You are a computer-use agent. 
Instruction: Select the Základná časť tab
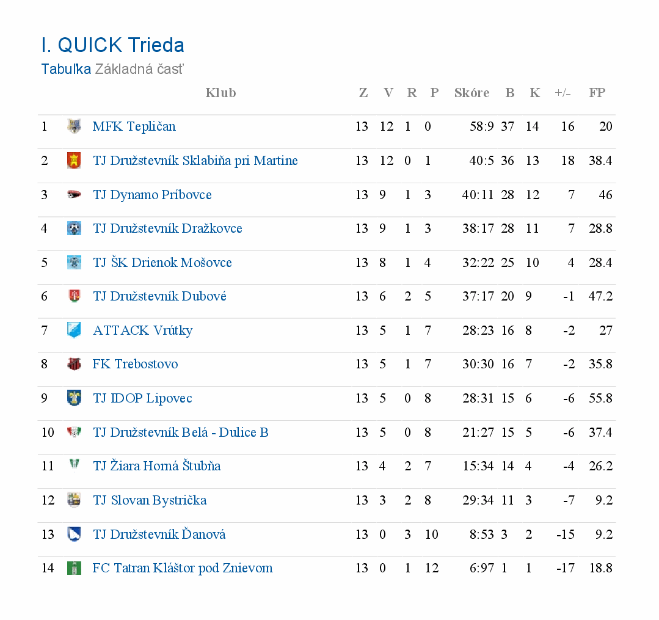tap(139, 69)
